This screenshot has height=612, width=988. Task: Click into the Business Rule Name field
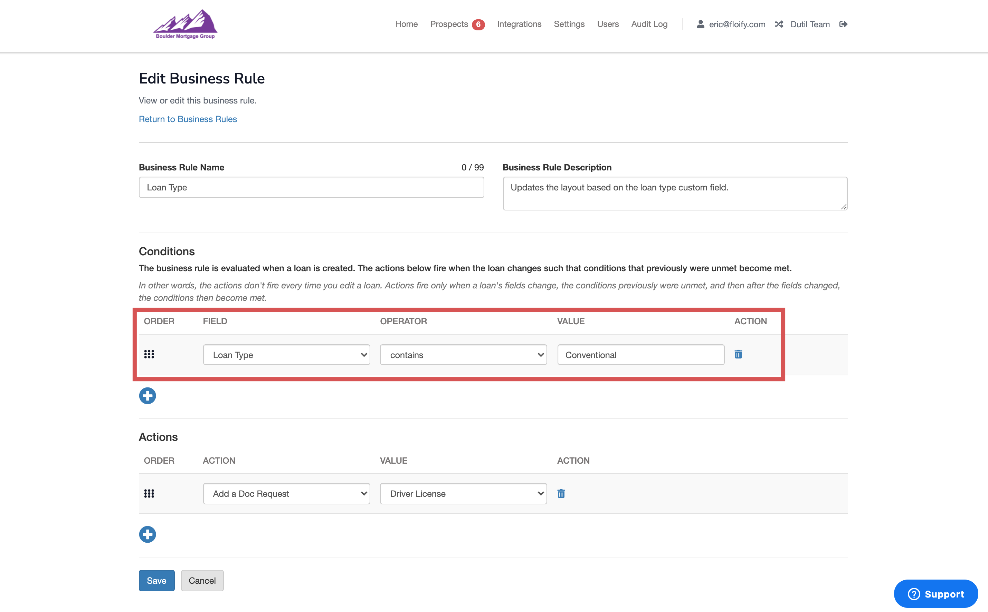[311, 187]
